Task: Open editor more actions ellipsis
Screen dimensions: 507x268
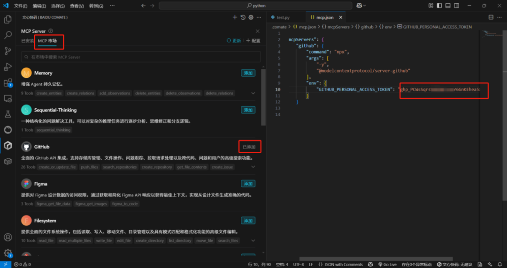Action: pyautogui.click(x=500, y=17)
